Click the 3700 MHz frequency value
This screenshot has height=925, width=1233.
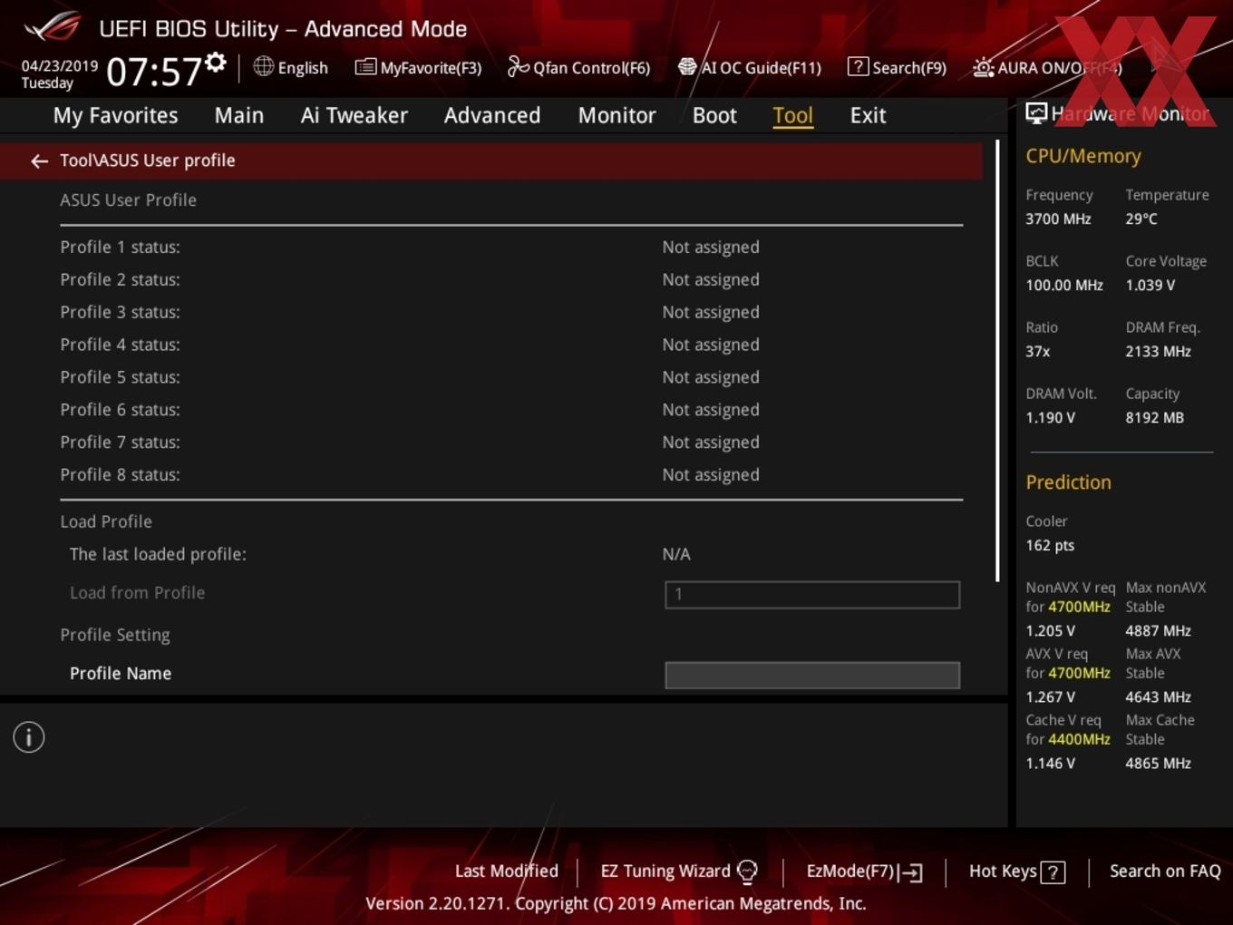tap(1058, 219)
